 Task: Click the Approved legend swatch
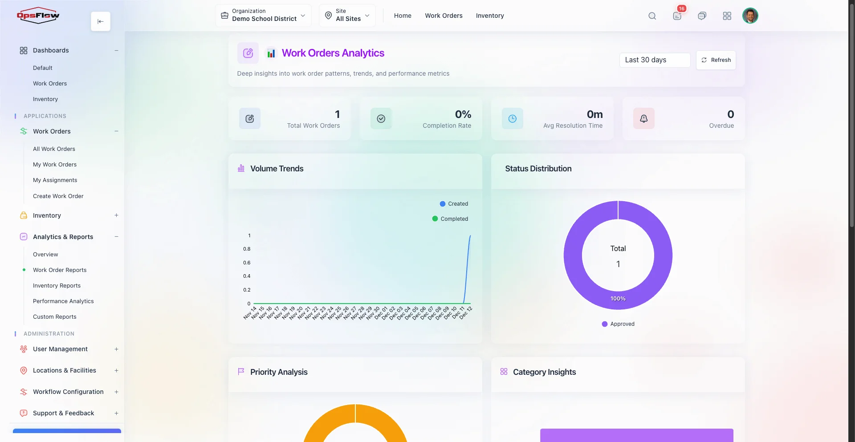click(x=604, y=324)
